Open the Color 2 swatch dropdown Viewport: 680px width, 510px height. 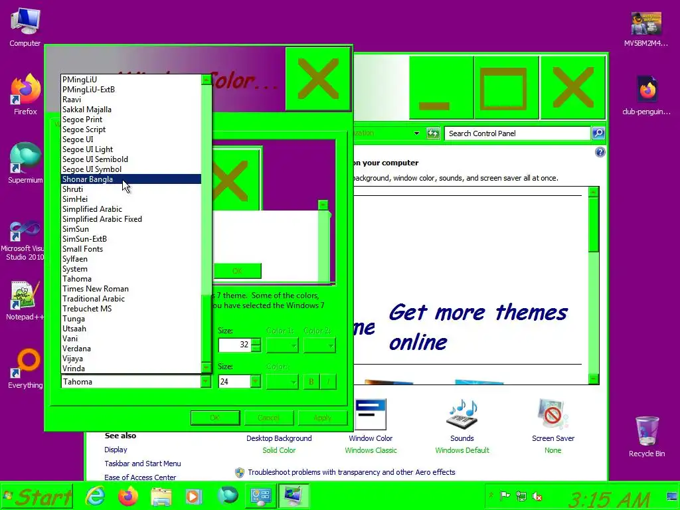coord(319,345)
